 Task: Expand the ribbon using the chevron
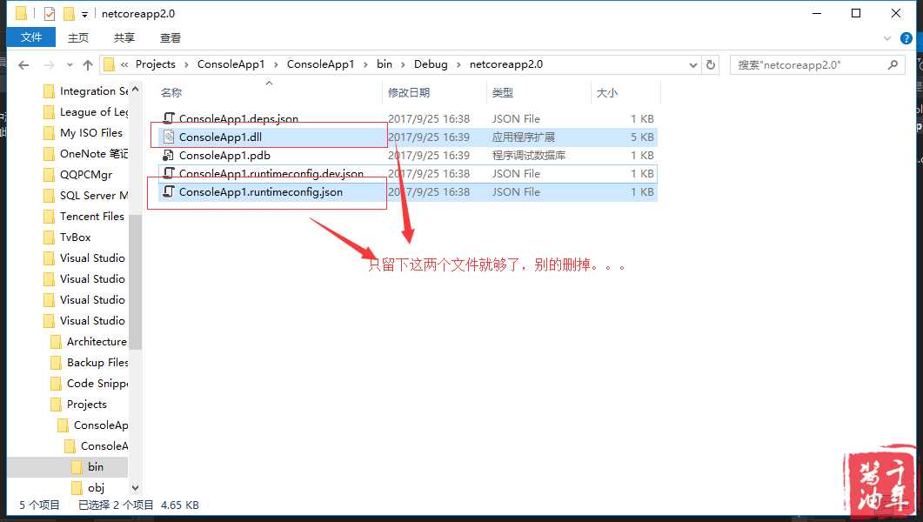click(x=886, y=38)
